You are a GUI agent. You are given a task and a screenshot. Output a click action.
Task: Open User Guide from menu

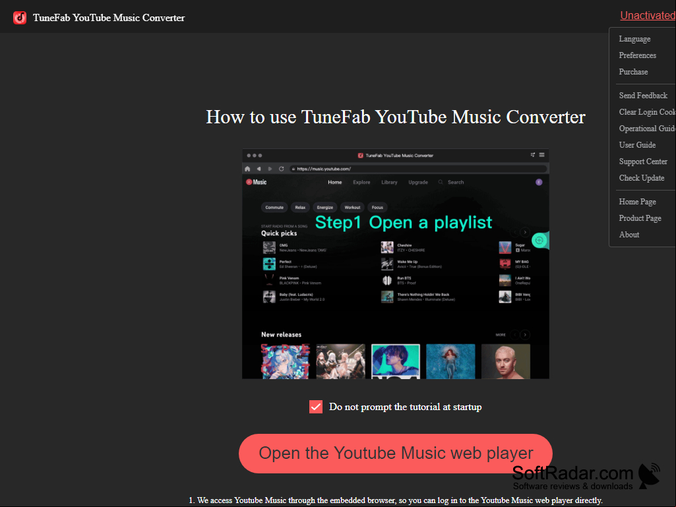637,145
